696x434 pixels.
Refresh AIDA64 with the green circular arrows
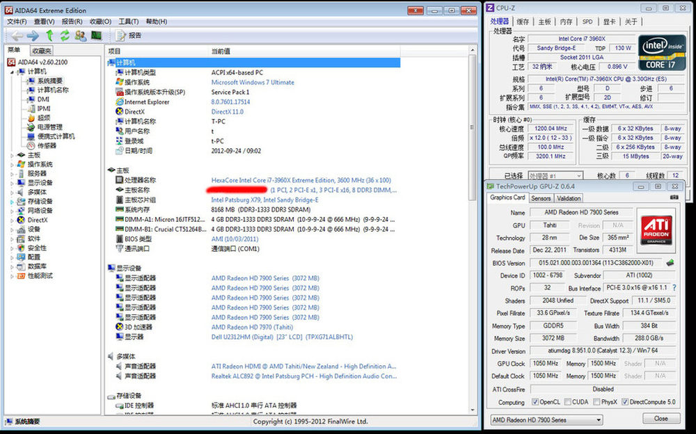point(65,35)
